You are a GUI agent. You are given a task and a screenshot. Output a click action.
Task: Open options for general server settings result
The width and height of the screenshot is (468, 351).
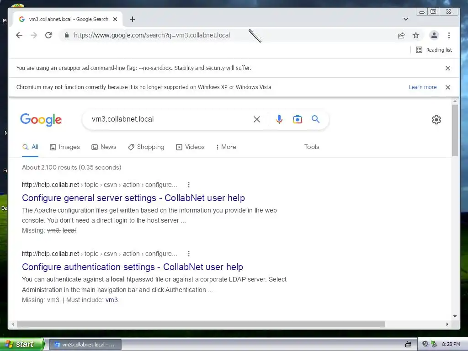click(x=189, y=185)
